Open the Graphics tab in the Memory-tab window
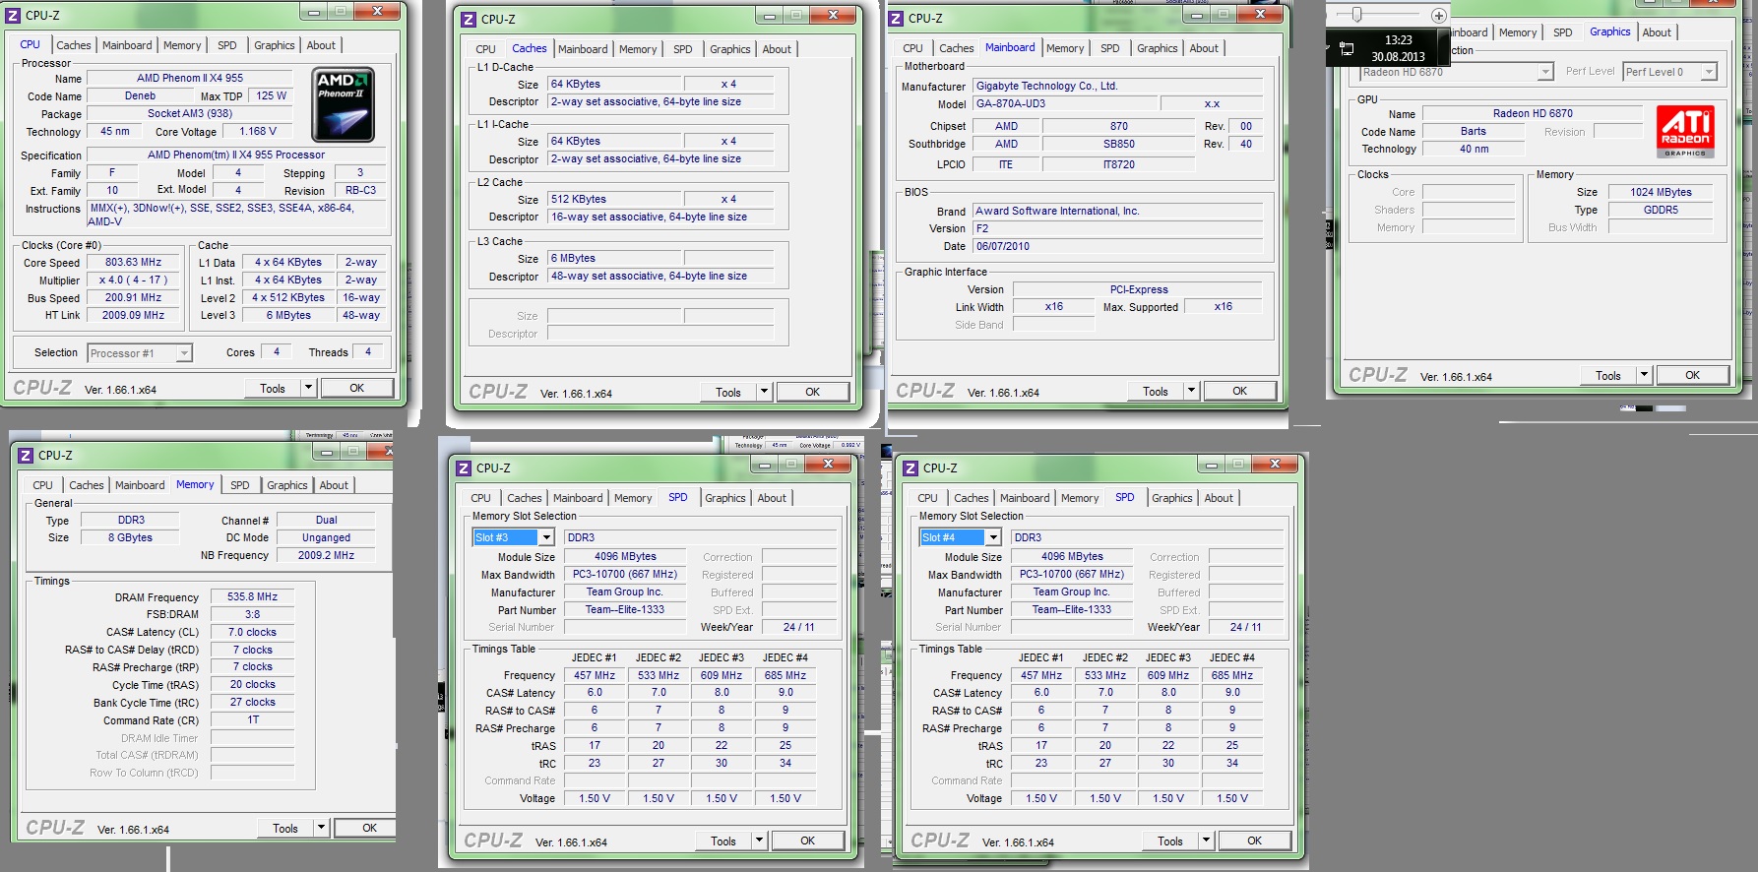 pyautogui.click(x=287, y=485)
